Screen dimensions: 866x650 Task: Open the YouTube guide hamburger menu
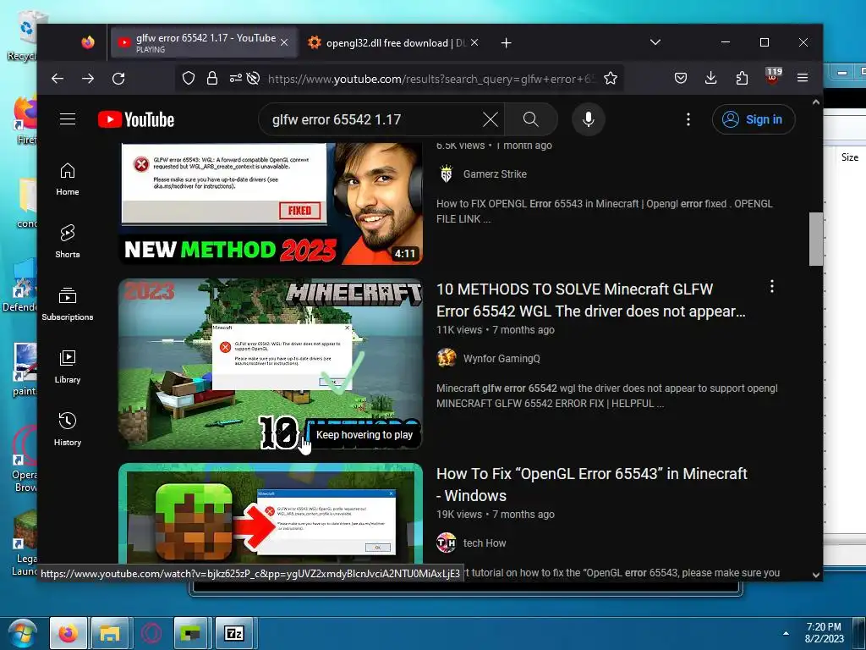pyautogui.click(x=68, y=118)
